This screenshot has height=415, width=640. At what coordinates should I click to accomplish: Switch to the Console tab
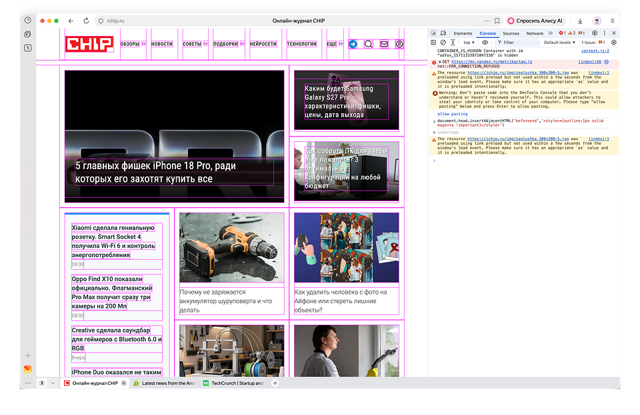pos(488,33)
